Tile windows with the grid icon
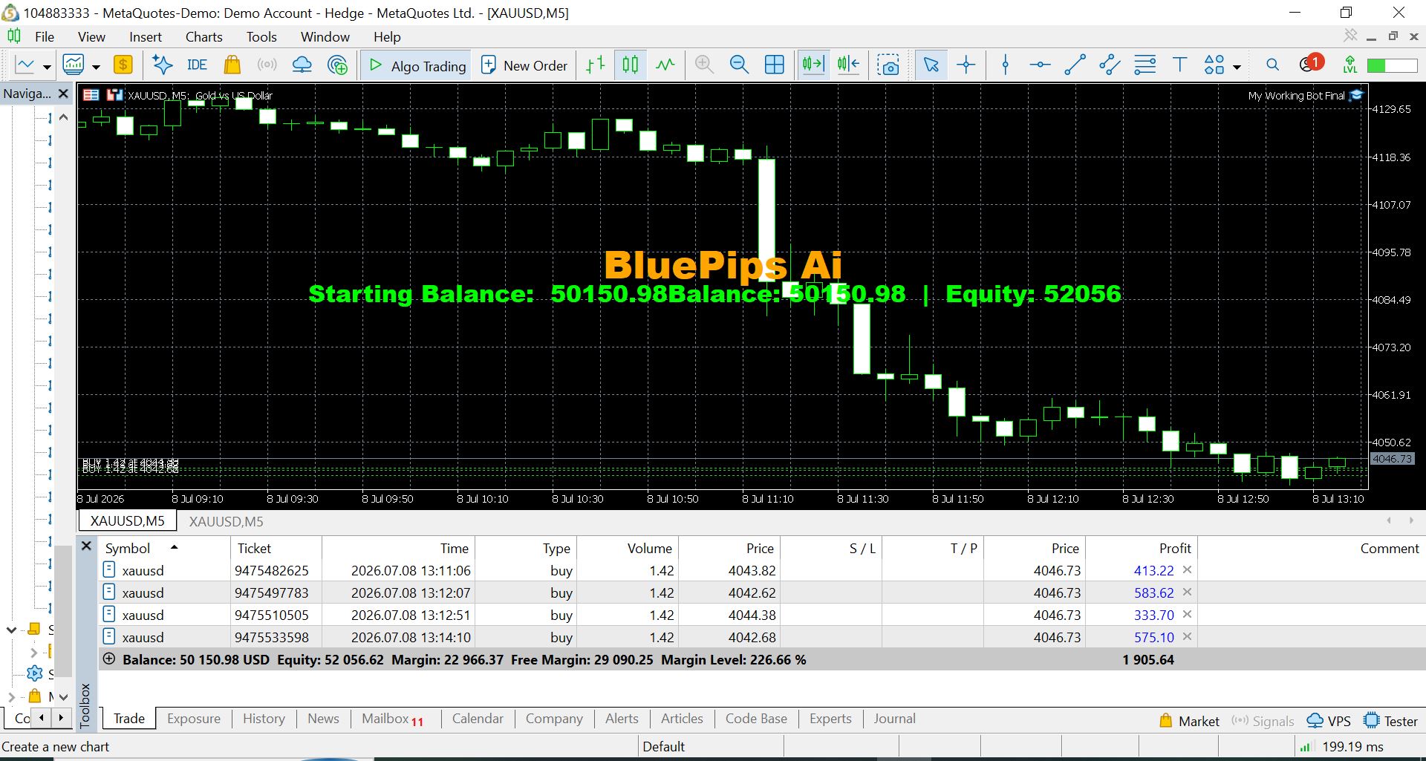The width and height of the screenshot is (1426, 761). click(774, 65)
